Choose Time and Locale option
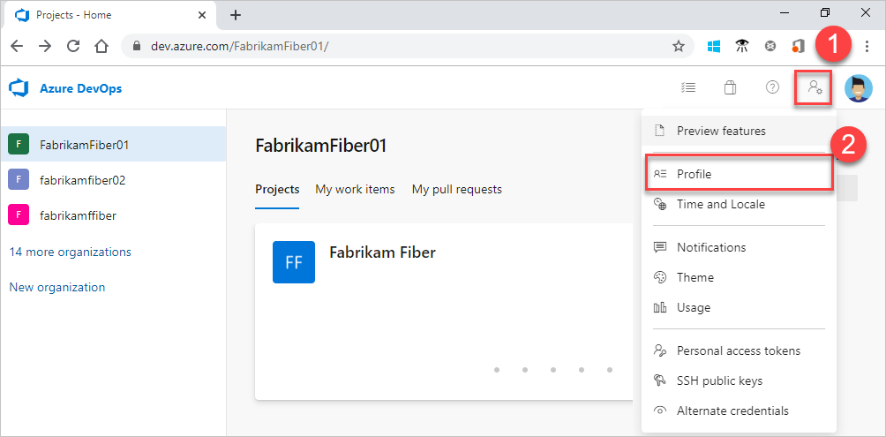This screenshot has height=437, width=886. pyautogui.click(x=720, y=204)
